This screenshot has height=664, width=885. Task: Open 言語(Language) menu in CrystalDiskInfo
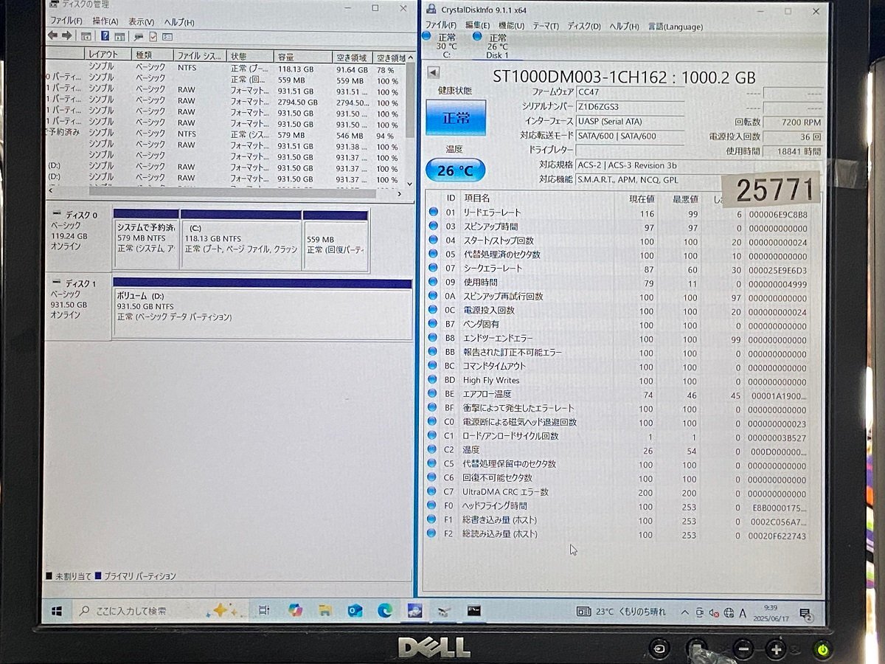pos(676,26)
